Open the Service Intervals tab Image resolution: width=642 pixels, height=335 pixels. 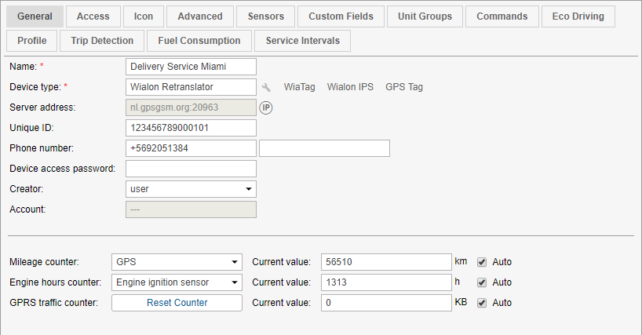(304, 41)
